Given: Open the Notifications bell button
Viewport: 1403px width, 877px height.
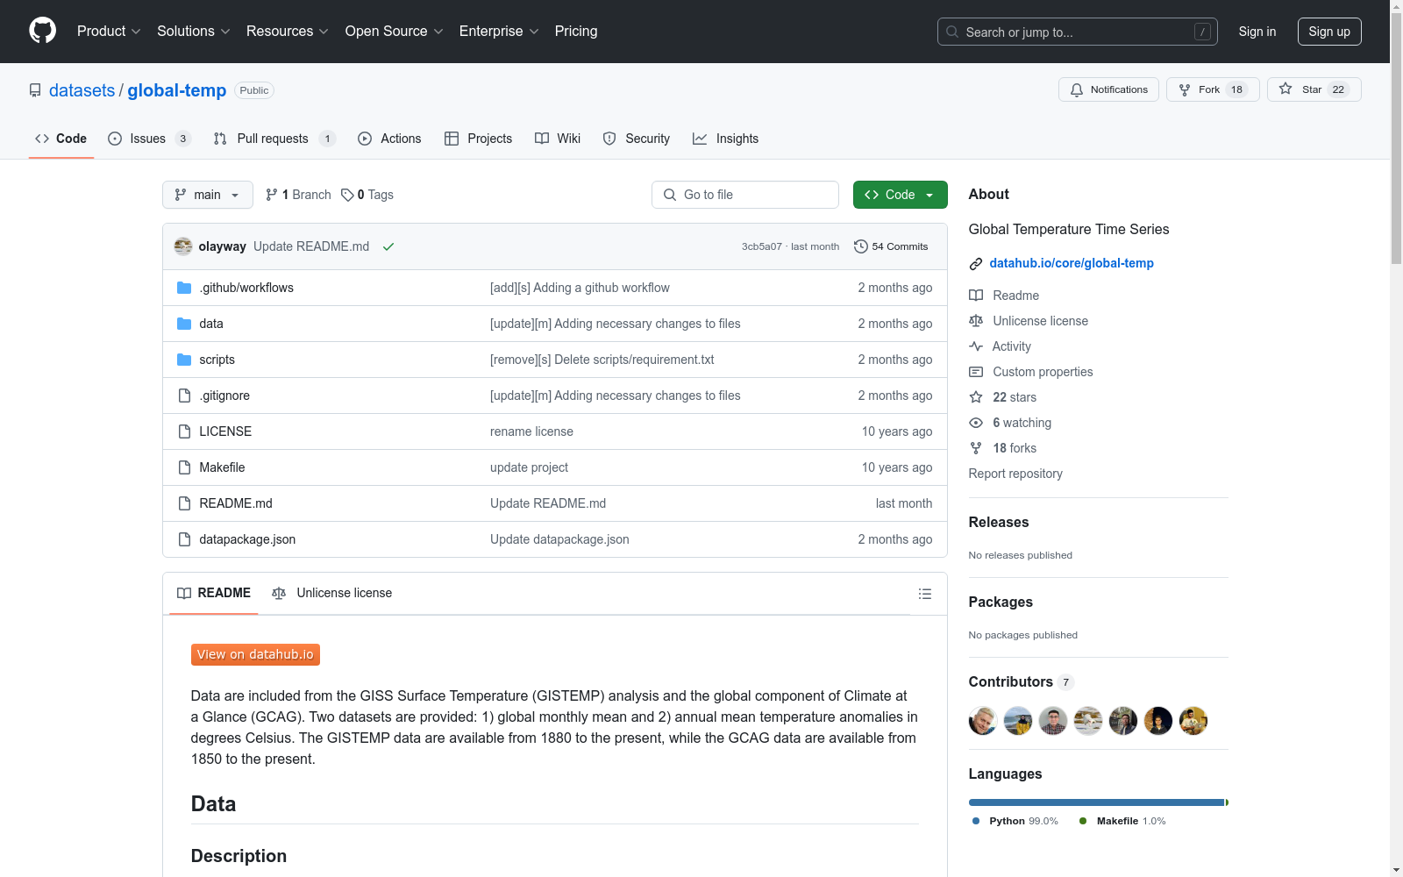Looking at the screenshot, I should coord(1109,89).
